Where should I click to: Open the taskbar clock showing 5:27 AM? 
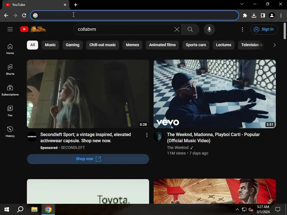tap(263, 209)
